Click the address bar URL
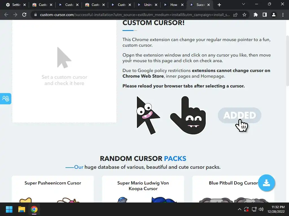 (135, 15)
